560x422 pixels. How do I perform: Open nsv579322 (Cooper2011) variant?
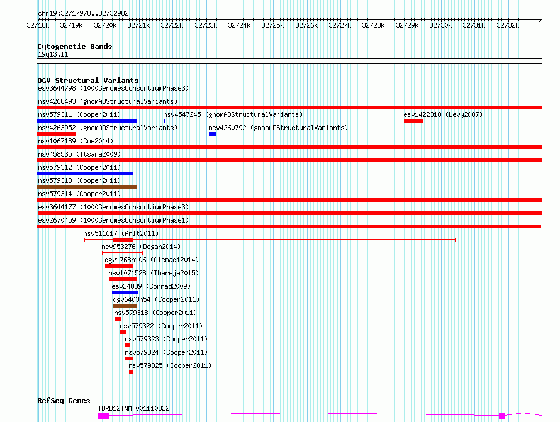(x=161, y=326)
